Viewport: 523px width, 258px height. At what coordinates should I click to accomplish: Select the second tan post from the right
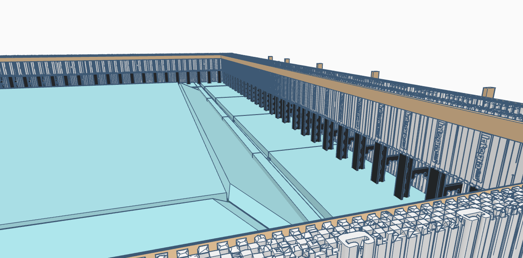point(375,75)
